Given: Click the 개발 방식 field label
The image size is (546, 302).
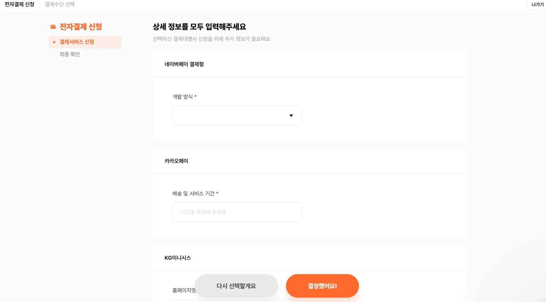Looking at the screenshot, I should coord(182,97).
